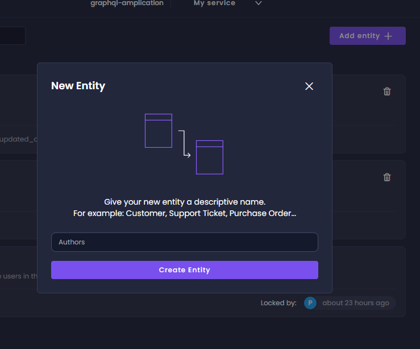Image resolution: width=420 pixels, height=349 pixels.
Task: Click the search box at the top left
Action: click(x=11, y=36)
